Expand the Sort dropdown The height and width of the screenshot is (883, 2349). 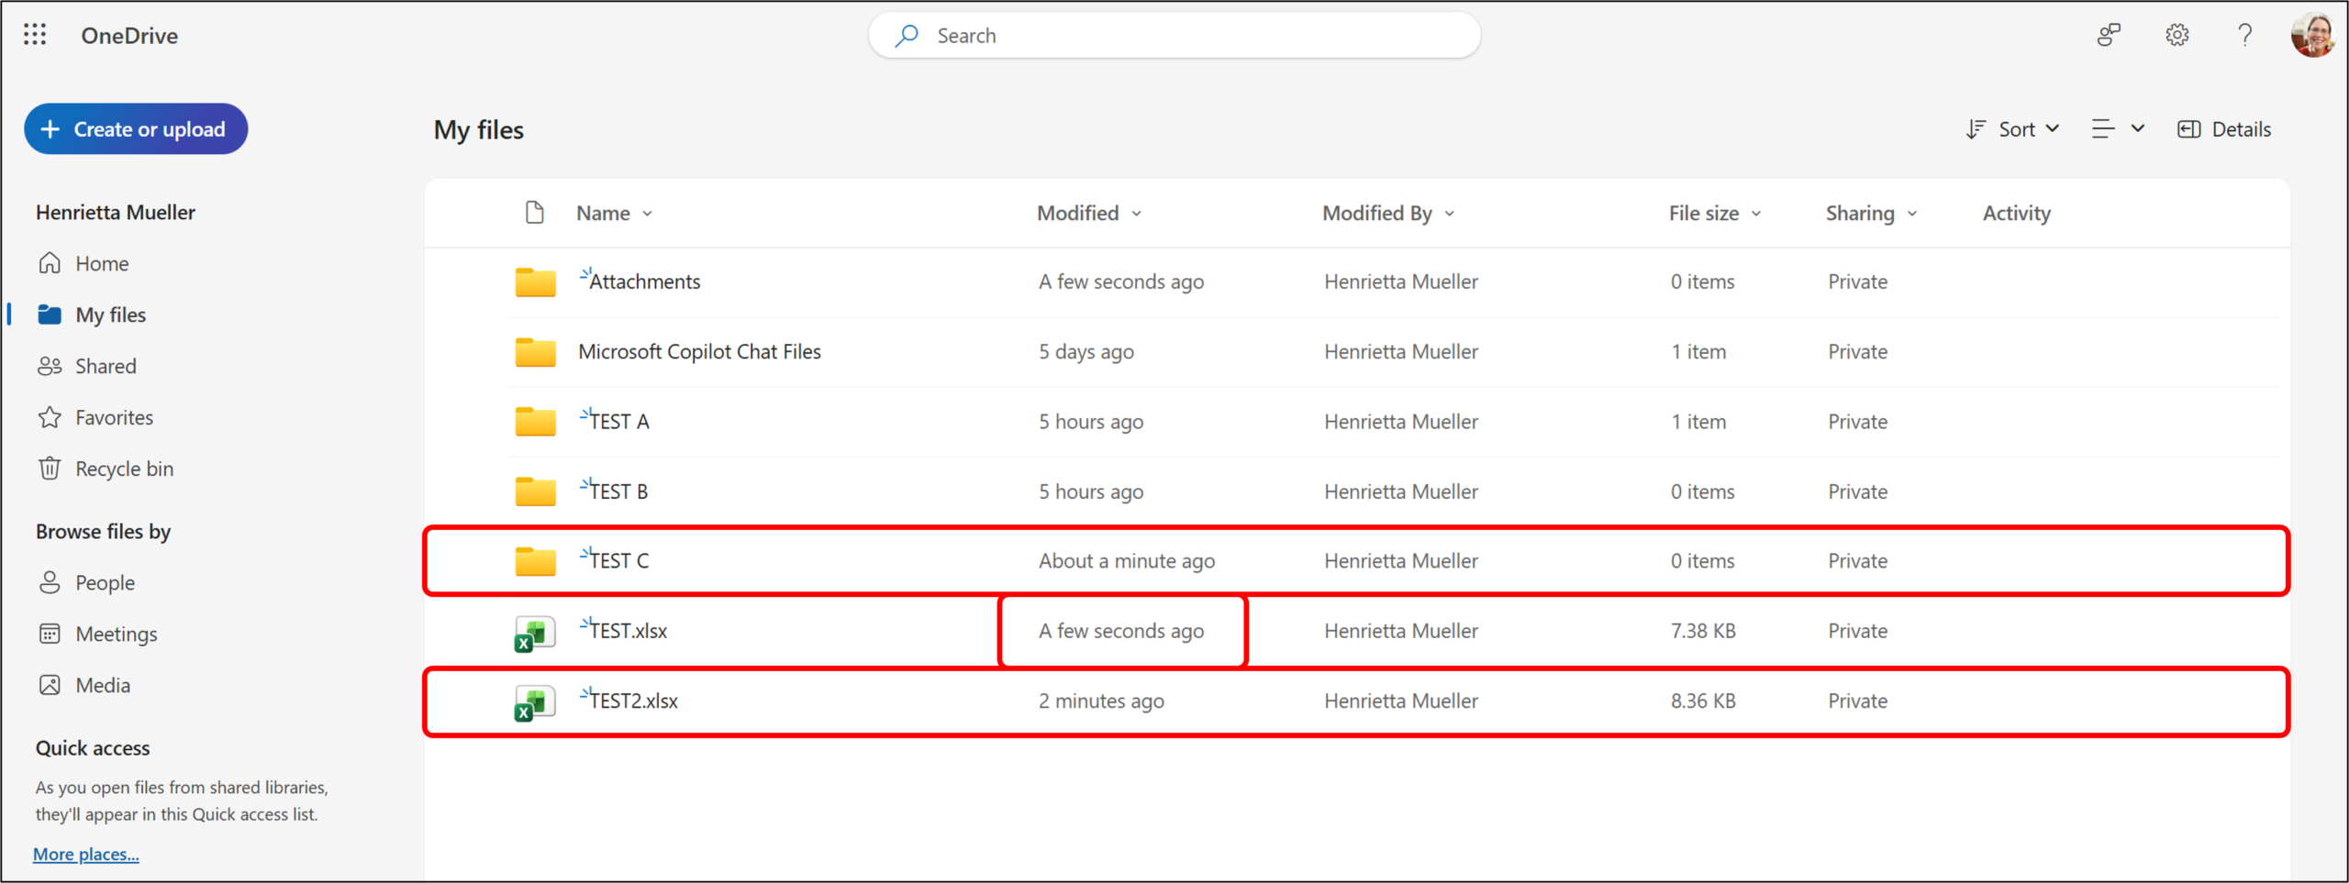pos(2013,129)
